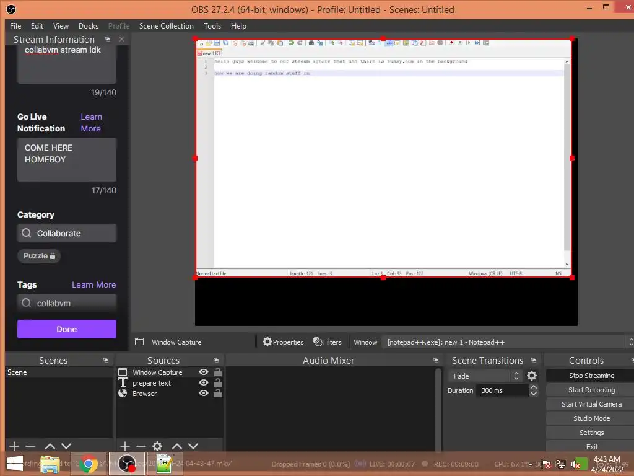Open the View menu
The height and width of the screenshot is (476, 634).
(x=61, y=26)
